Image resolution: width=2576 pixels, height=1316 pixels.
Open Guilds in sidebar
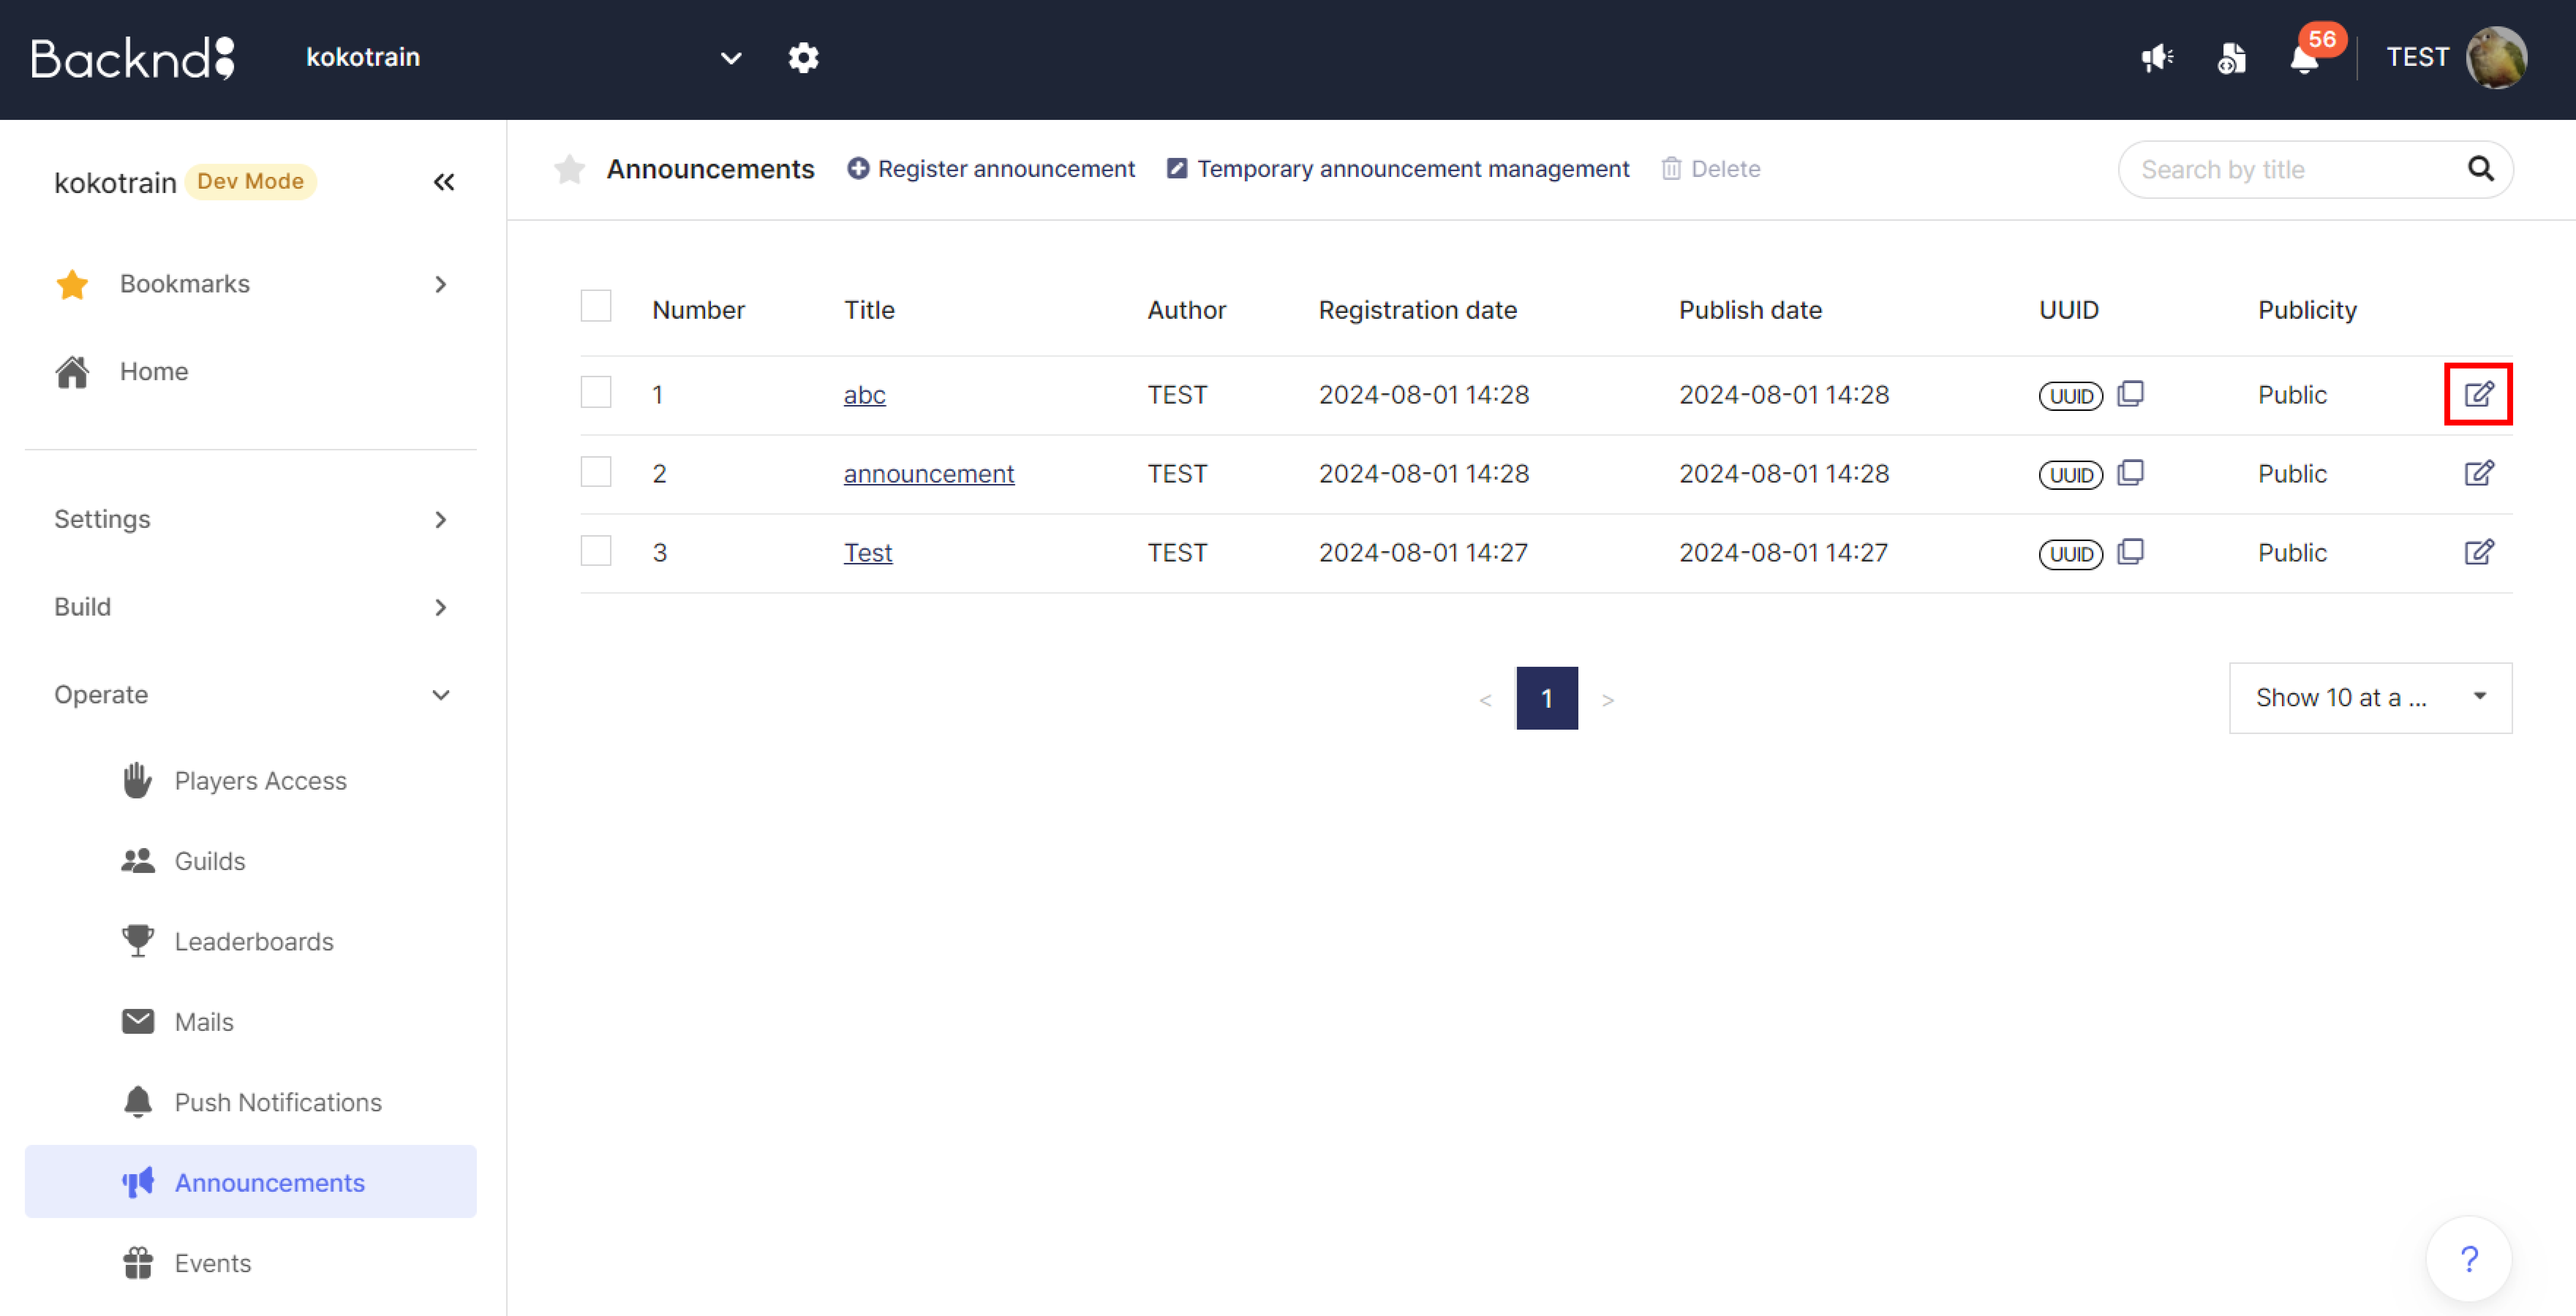pyautogui.click(x=250, y=861)
